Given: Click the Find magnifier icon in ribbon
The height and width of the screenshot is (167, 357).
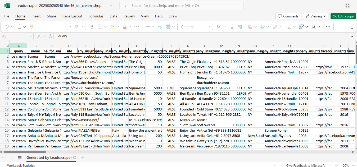Looking at the screenshot, I should pos(314,27).
